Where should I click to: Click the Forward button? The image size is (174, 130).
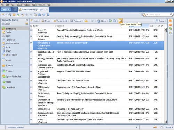click(x=76, y=21)
